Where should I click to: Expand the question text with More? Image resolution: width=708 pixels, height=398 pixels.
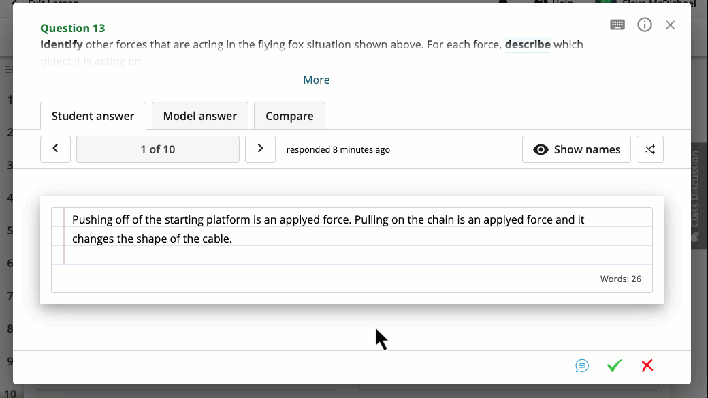point(316,80)
